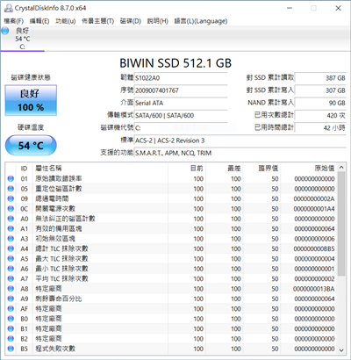Open the 說明(H) menu
The image size is (351, 360).
158,21
